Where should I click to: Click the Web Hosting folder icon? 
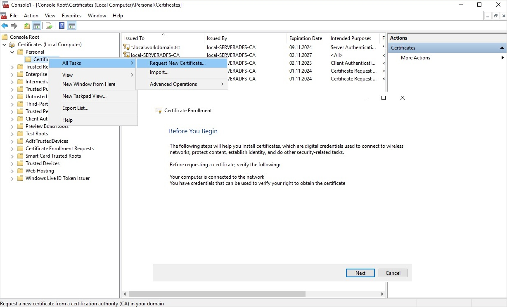click(20, 171)
